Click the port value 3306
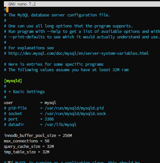 [x=49, y=119]
